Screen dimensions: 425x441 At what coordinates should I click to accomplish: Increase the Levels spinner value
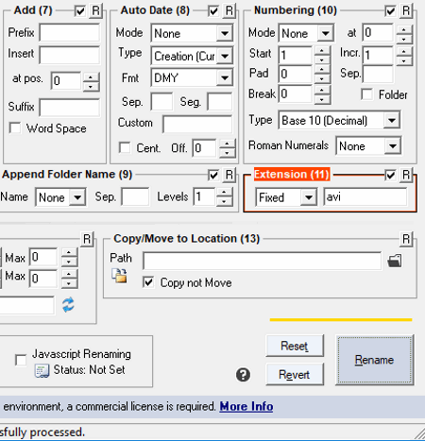(224, 193)
